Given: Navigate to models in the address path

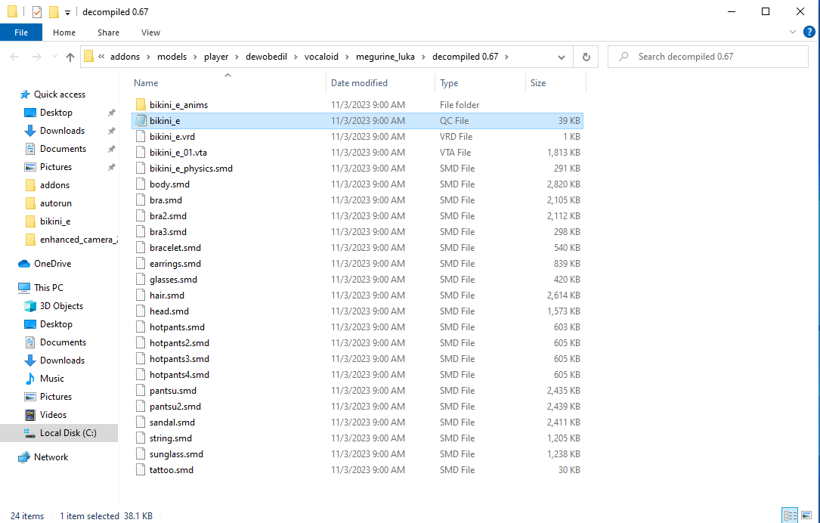Looking at the screenshot, I should click(172, 57).
